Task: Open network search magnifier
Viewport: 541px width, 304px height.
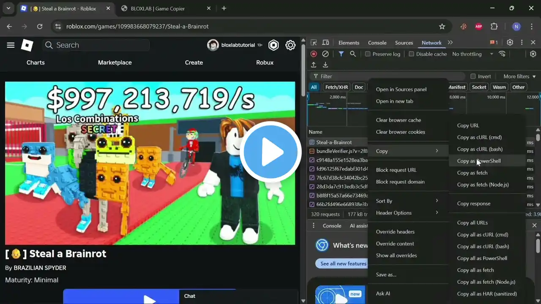Action: coord(353,54)
